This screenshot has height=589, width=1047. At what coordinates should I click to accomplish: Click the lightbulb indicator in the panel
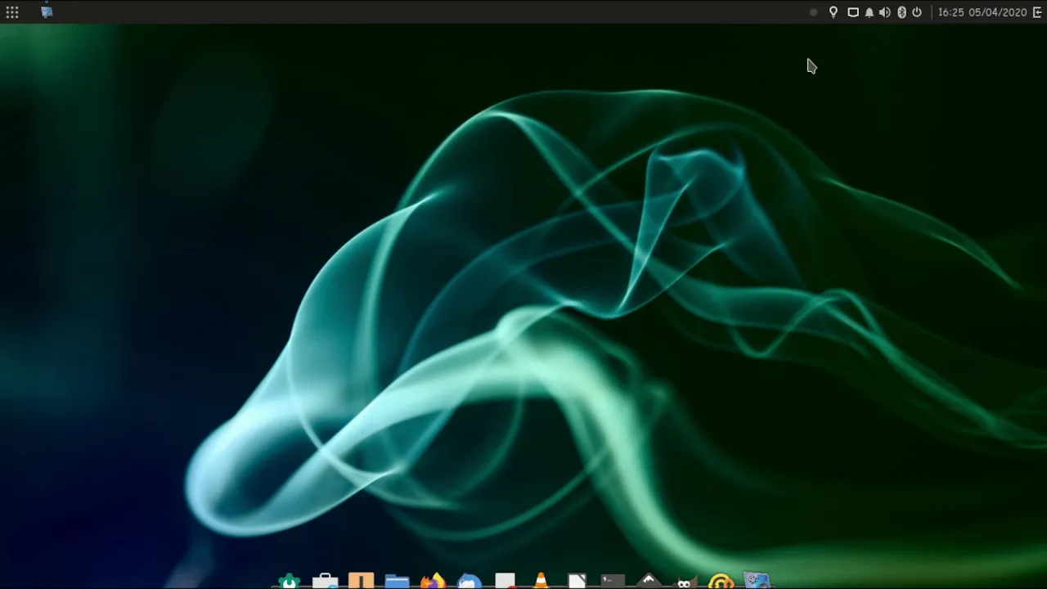834,12
